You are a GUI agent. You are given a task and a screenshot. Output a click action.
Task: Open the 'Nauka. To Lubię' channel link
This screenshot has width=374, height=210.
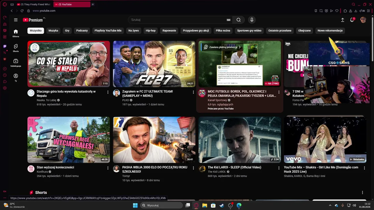46,100
